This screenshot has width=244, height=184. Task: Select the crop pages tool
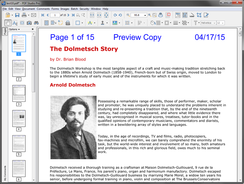(x=199, y=15)
